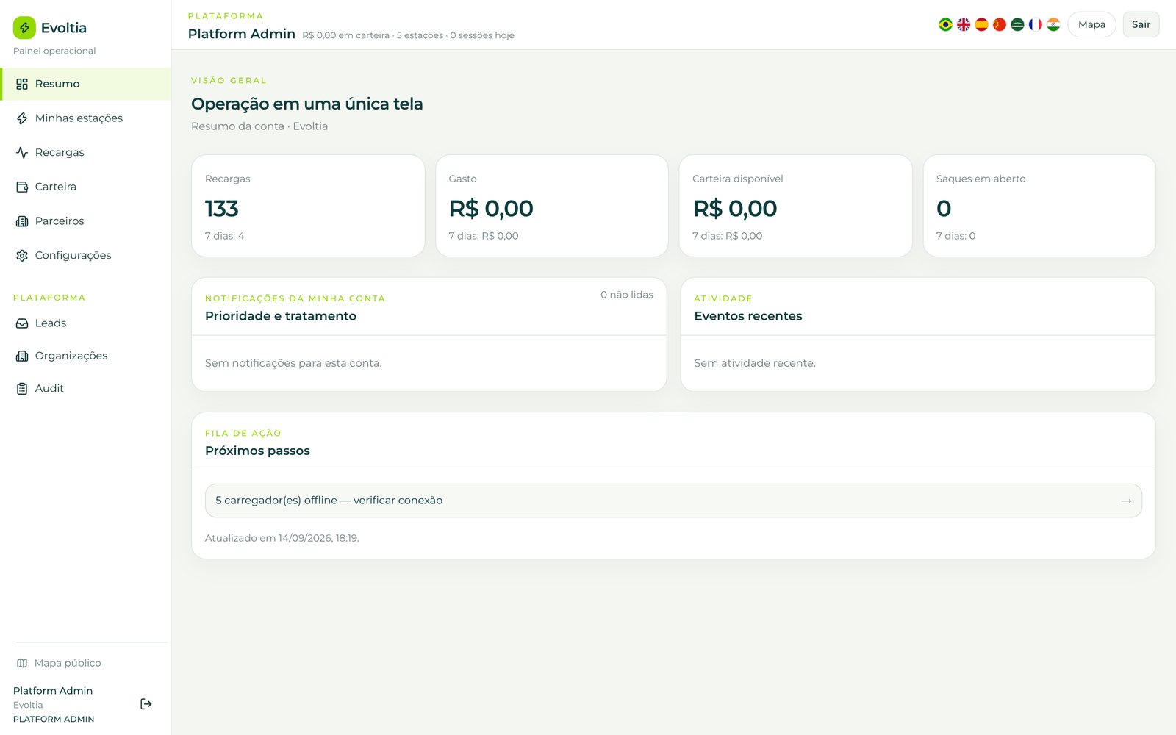Open Organizações under Plataforma
This screenshot has width=1176, height=735.
[86, 356]
